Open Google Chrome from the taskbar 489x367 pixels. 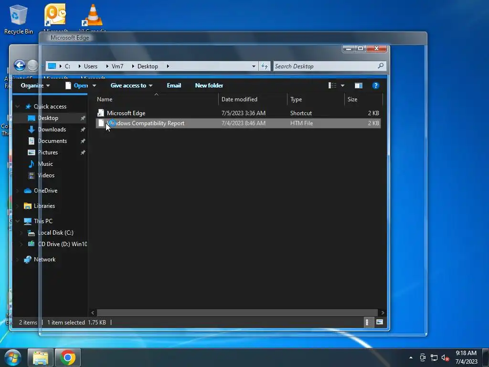pos(68,357)
